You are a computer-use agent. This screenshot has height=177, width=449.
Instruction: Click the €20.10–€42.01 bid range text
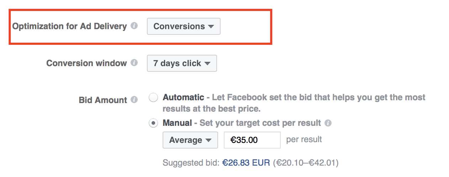[x=306, y=163]
